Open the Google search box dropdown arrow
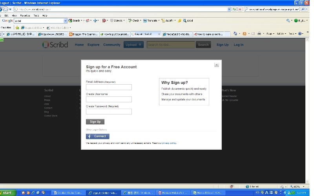 point(65,21)
